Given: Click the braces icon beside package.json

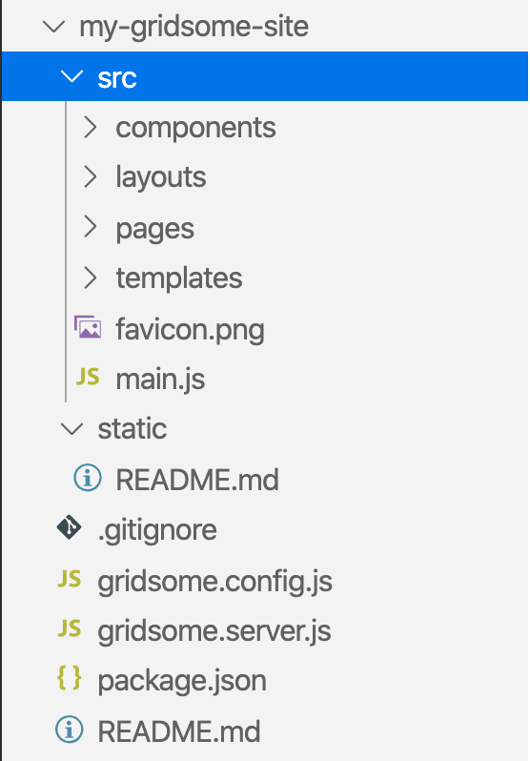Looking at the screenshot, I should [x=70, y=678].
